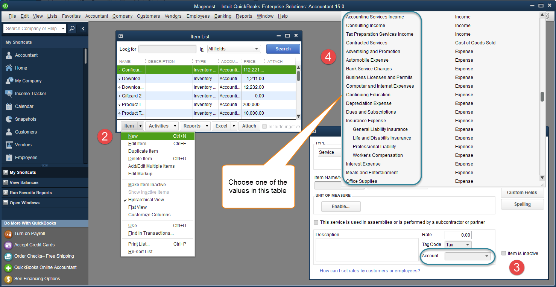The height and width of the screenshot is (287, 556).
Task: Open Turn on Payroll icon
Action: point(8,234)
